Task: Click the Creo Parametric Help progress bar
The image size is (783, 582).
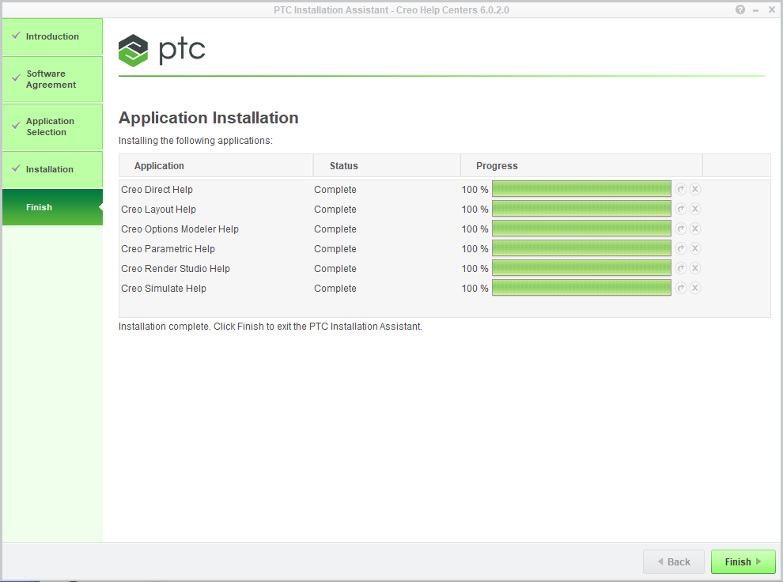Action: [x=581, y=248]
